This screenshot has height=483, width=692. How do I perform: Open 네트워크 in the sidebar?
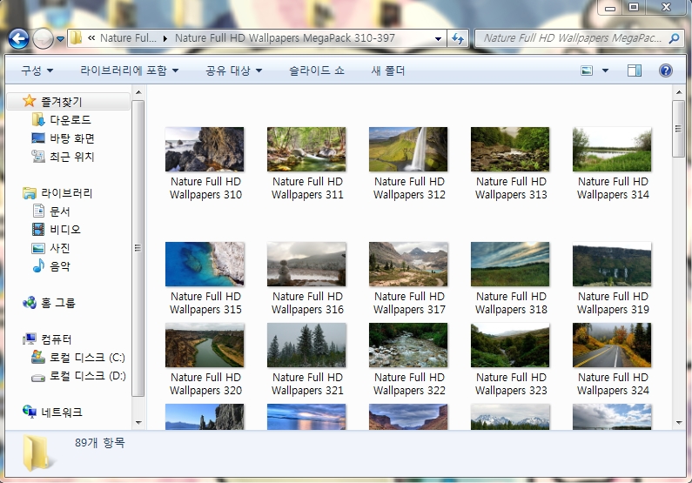click(x=61, y=412)
